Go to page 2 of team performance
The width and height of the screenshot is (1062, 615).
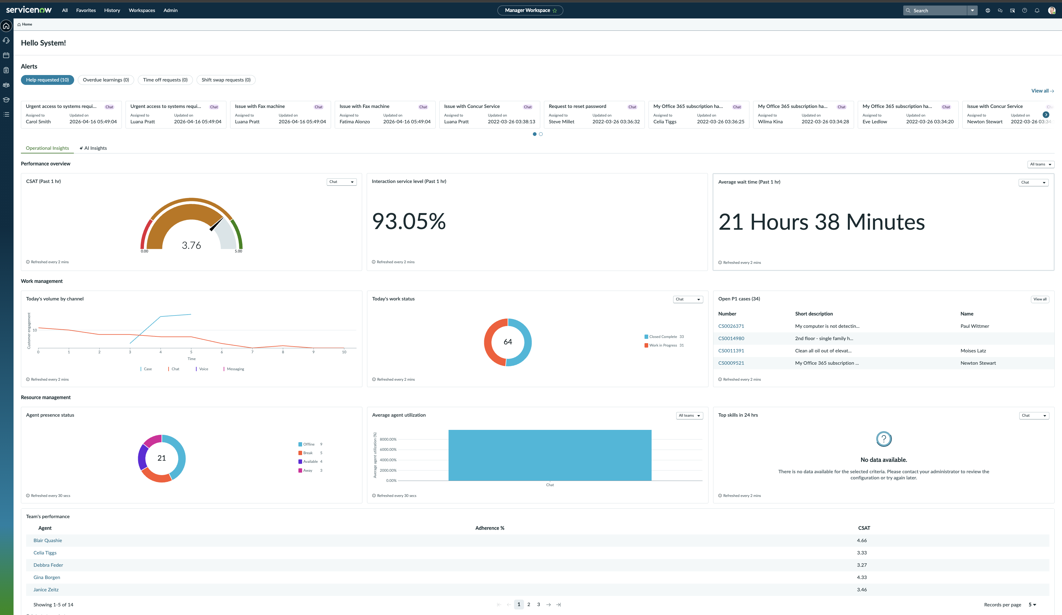(529, 605)
